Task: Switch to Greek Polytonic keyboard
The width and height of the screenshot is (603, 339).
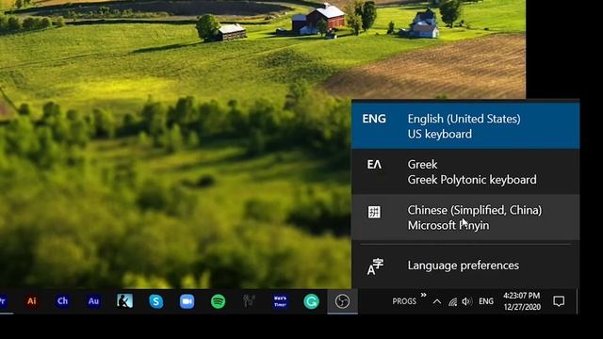Action: [465, 171]
